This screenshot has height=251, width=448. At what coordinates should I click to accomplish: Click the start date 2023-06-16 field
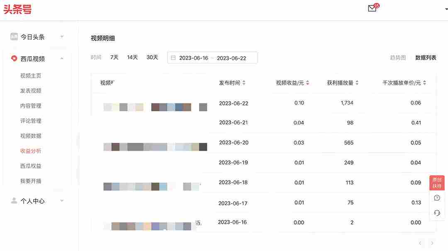coord(193,58)
